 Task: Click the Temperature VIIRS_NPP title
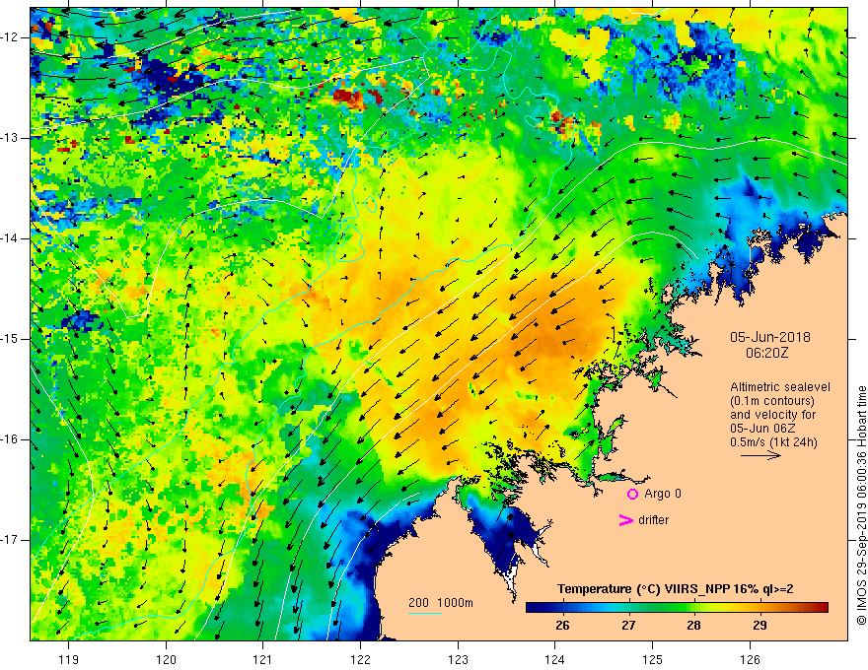coord(676,589)
